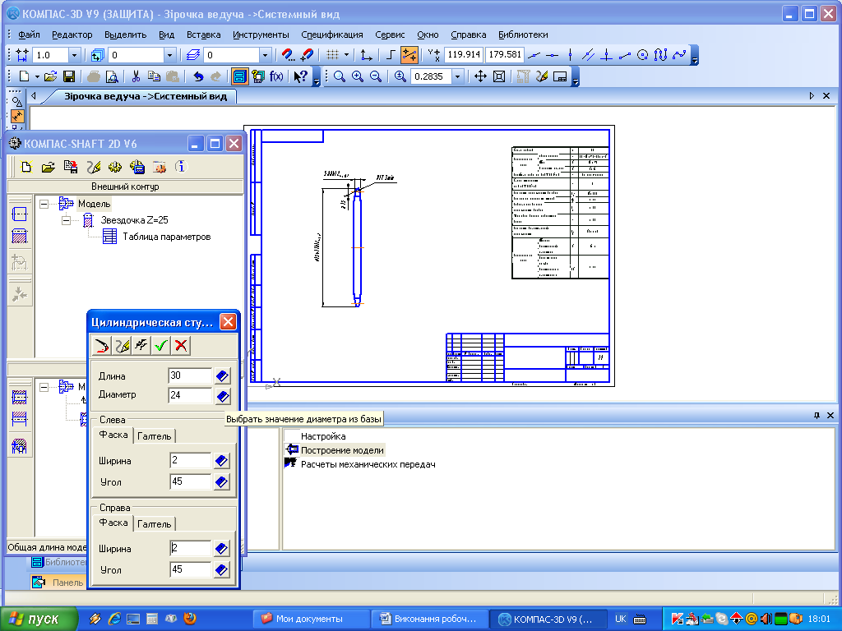Pick Длина value from database icon
This screenshot has height=631, width=842.
pyautogui.click(x=222, y=376)
